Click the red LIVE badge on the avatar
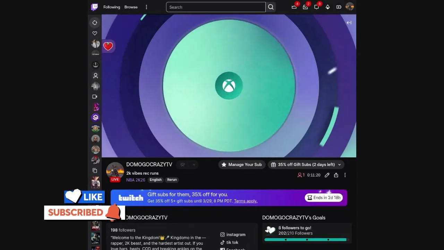 click(115, 180)
